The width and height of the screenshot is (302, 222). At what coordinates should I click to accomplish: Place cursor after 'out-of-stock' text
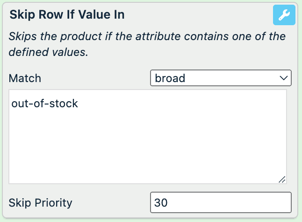pos(79,104)
